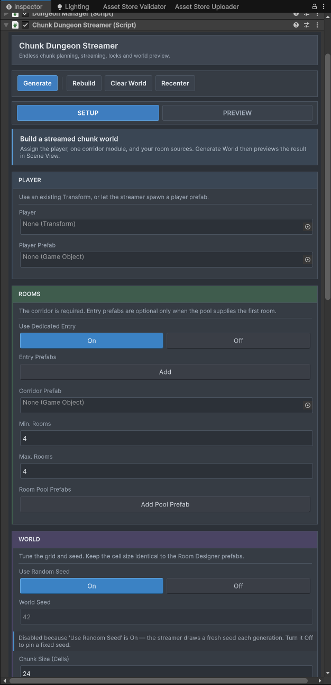Click the 'World Seed' label
Image resolution: width=331 pixels, height=685 pixels.
pyautogui.click(x=35, y=602)
